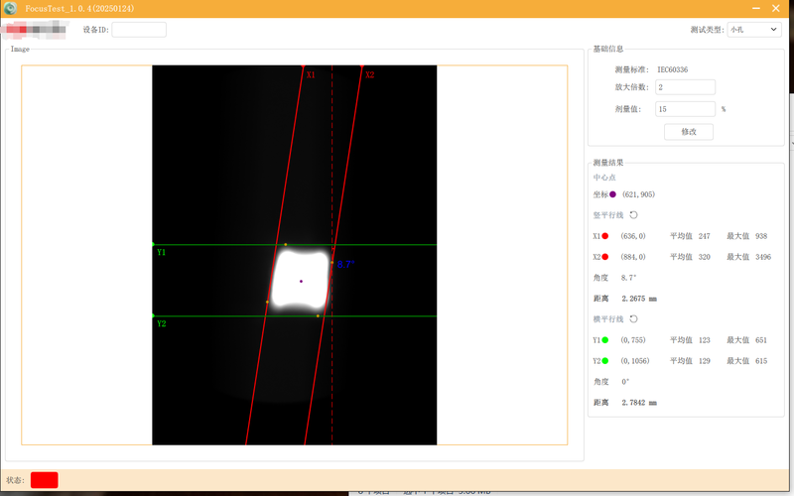Click the distance value 2.7842 mm
Image resolution: width=794 pixels, height=496 pixels.
pos(639,403)
